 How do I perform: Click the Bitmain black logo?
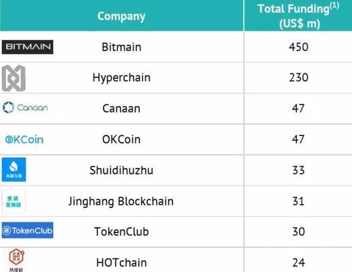(27, 47)
